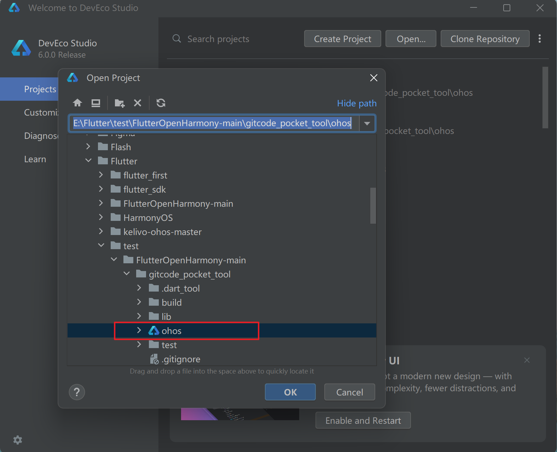Open settings gear in welcome window

tap(18, 440)
